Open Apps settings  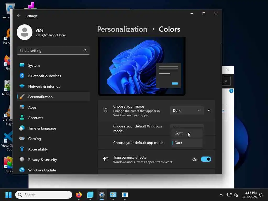53,107
